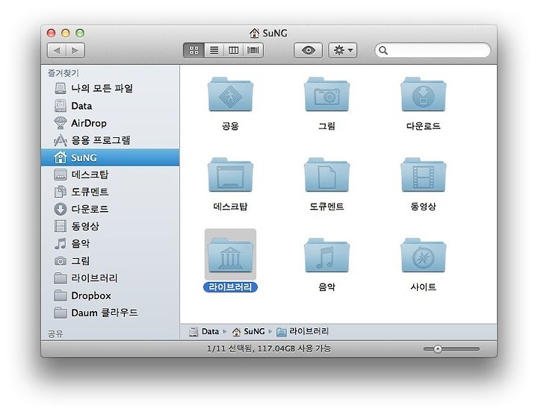
Task: Open 음악 from sidebar
Action: click(110, 243)
